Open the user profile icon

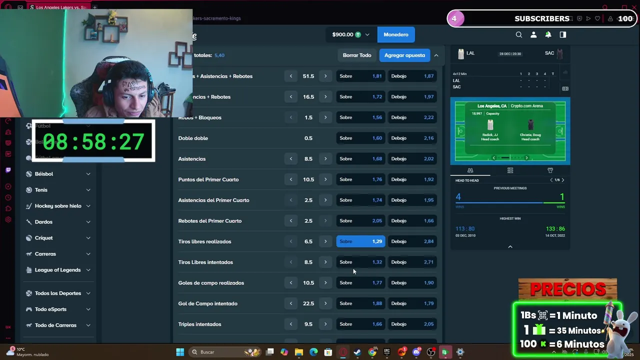(533, 34)
